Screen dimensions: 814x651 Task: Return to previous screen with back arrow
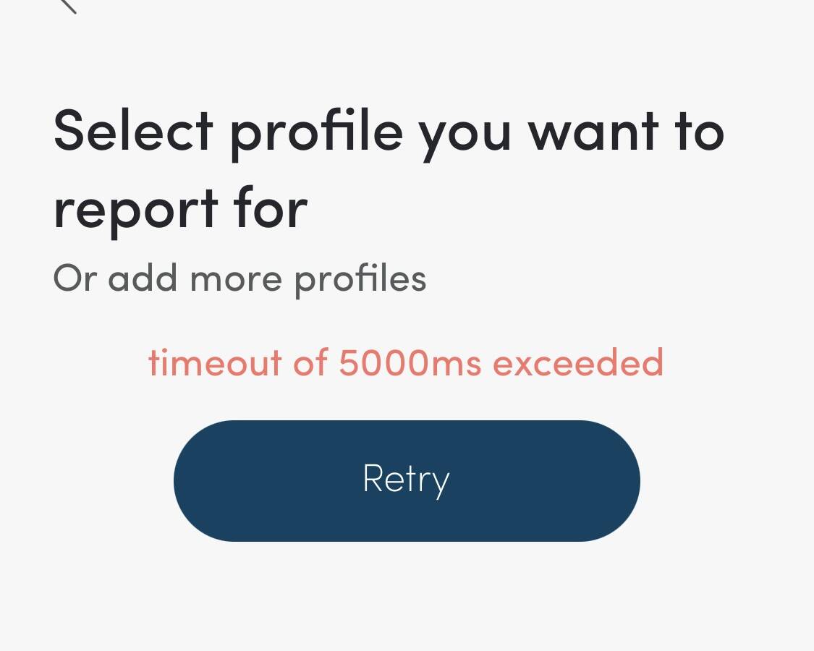(69, 9)
